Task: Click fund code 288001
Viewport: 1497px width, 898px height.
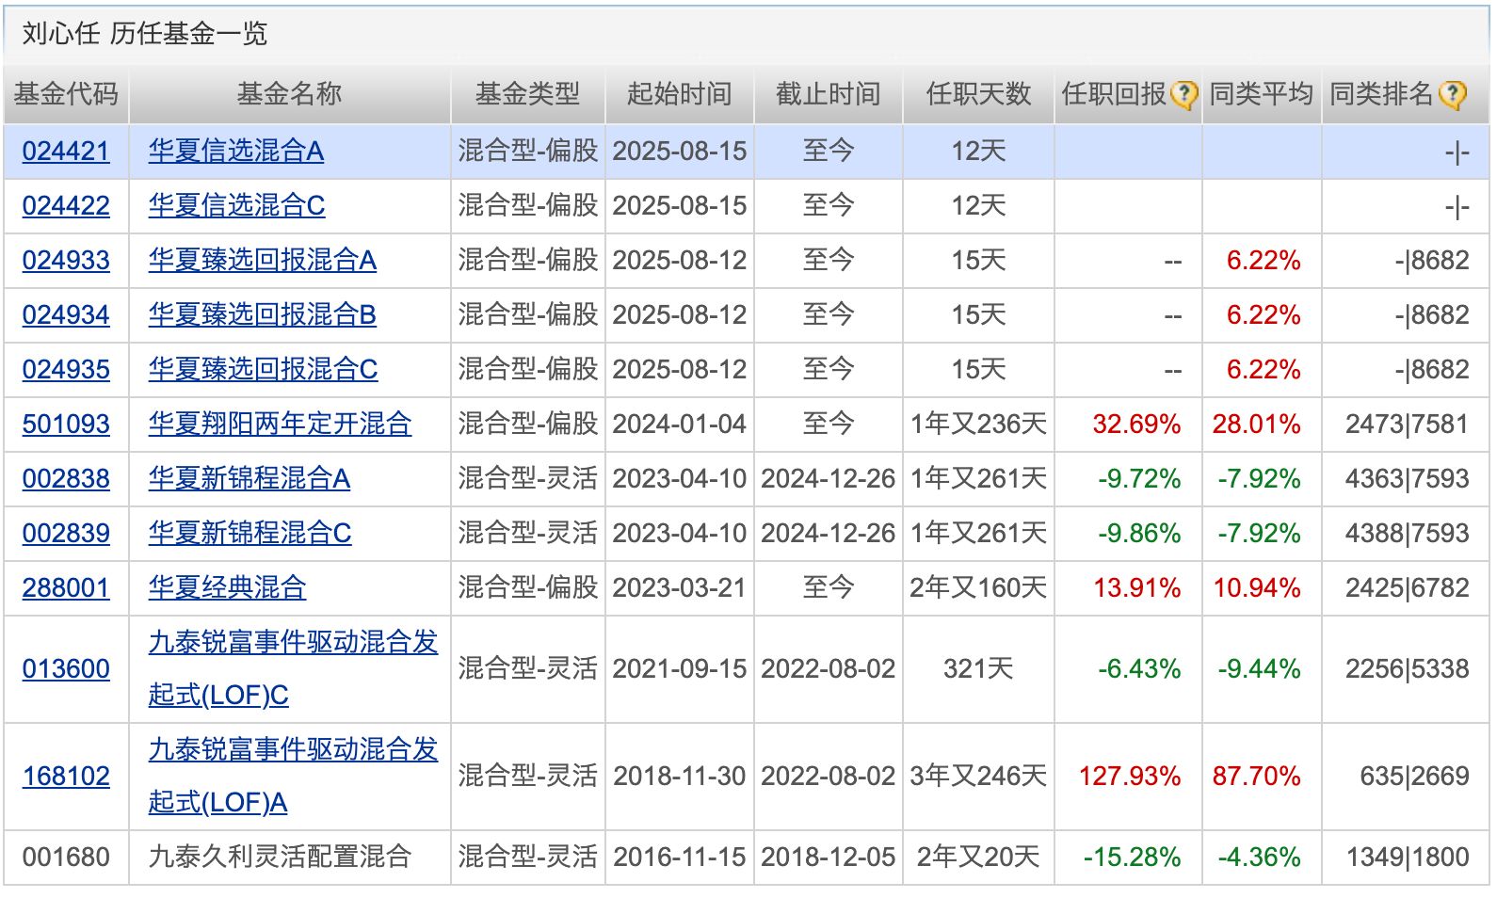Action: (x=66, y=587)
